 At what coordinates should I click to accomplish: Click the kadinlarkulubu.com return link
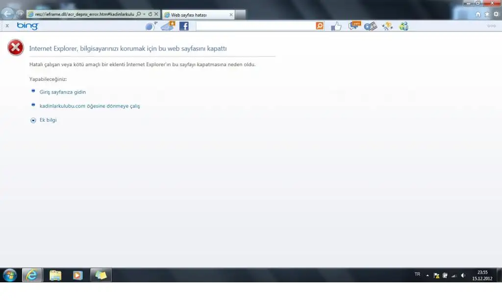[x=90, y=106]
